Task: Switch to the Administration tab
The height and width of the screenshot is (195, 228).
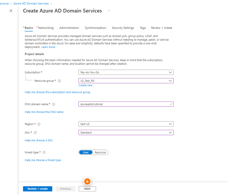Action: click(69, 28)
